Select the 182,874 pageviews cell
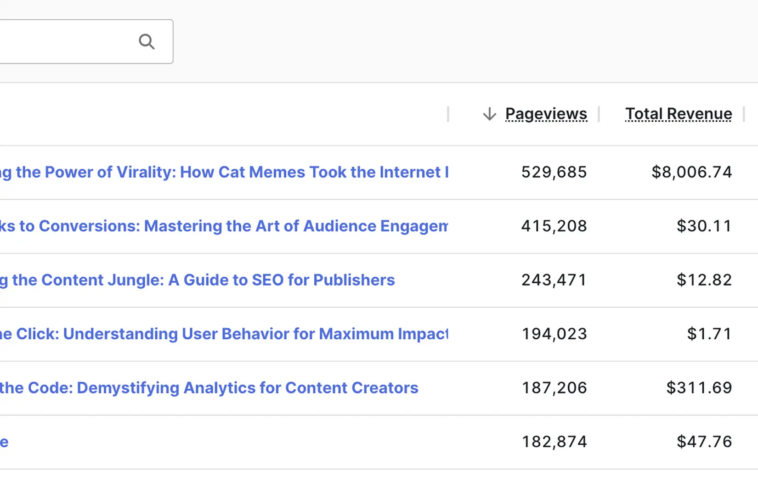Image resolution: width=758 pixels, height=482 pixels. tap(554, 442)
